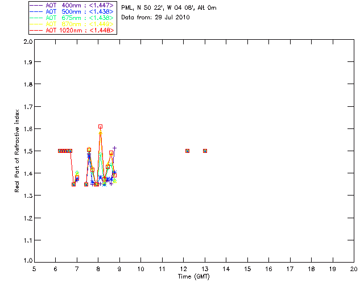
Task: Click the y-axis tick label 1.8
Action: tap(28, 84)
